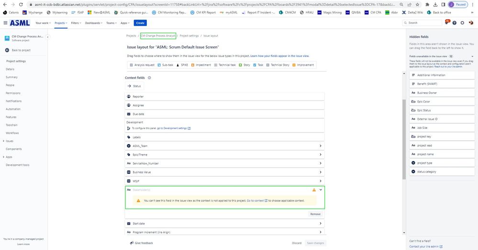Click Discard button
Image resolution: width=478 pixels, height=250 pixels.
tap(297, 243)
